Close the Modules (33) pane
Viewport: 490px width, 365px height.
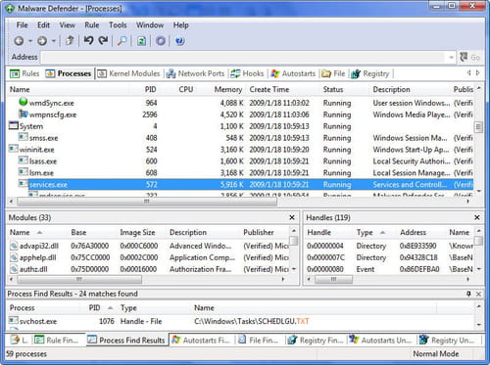(x=292, y=217)
